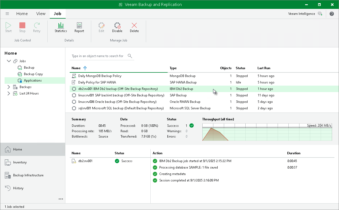Switch to the View ribbon tab
This screenshot has height=210, width=339.
41,14
